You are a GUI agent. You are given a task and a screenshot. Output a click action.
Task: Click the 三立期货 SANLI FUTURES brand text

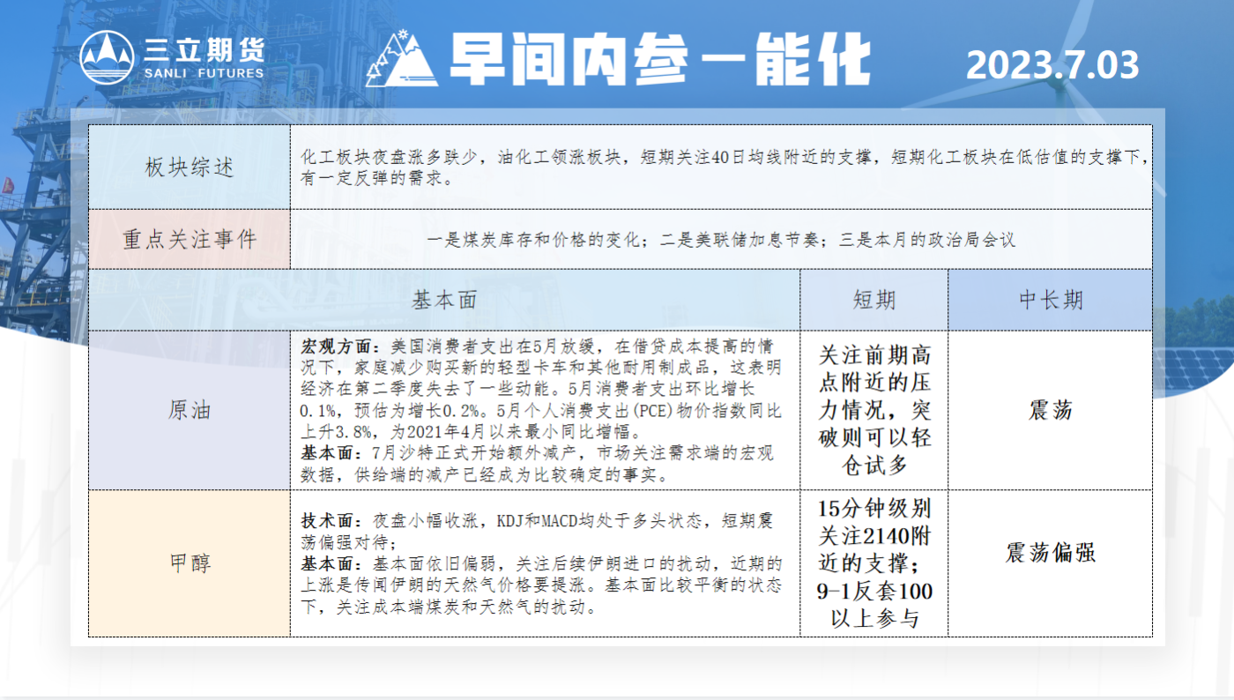coord(204,58)
